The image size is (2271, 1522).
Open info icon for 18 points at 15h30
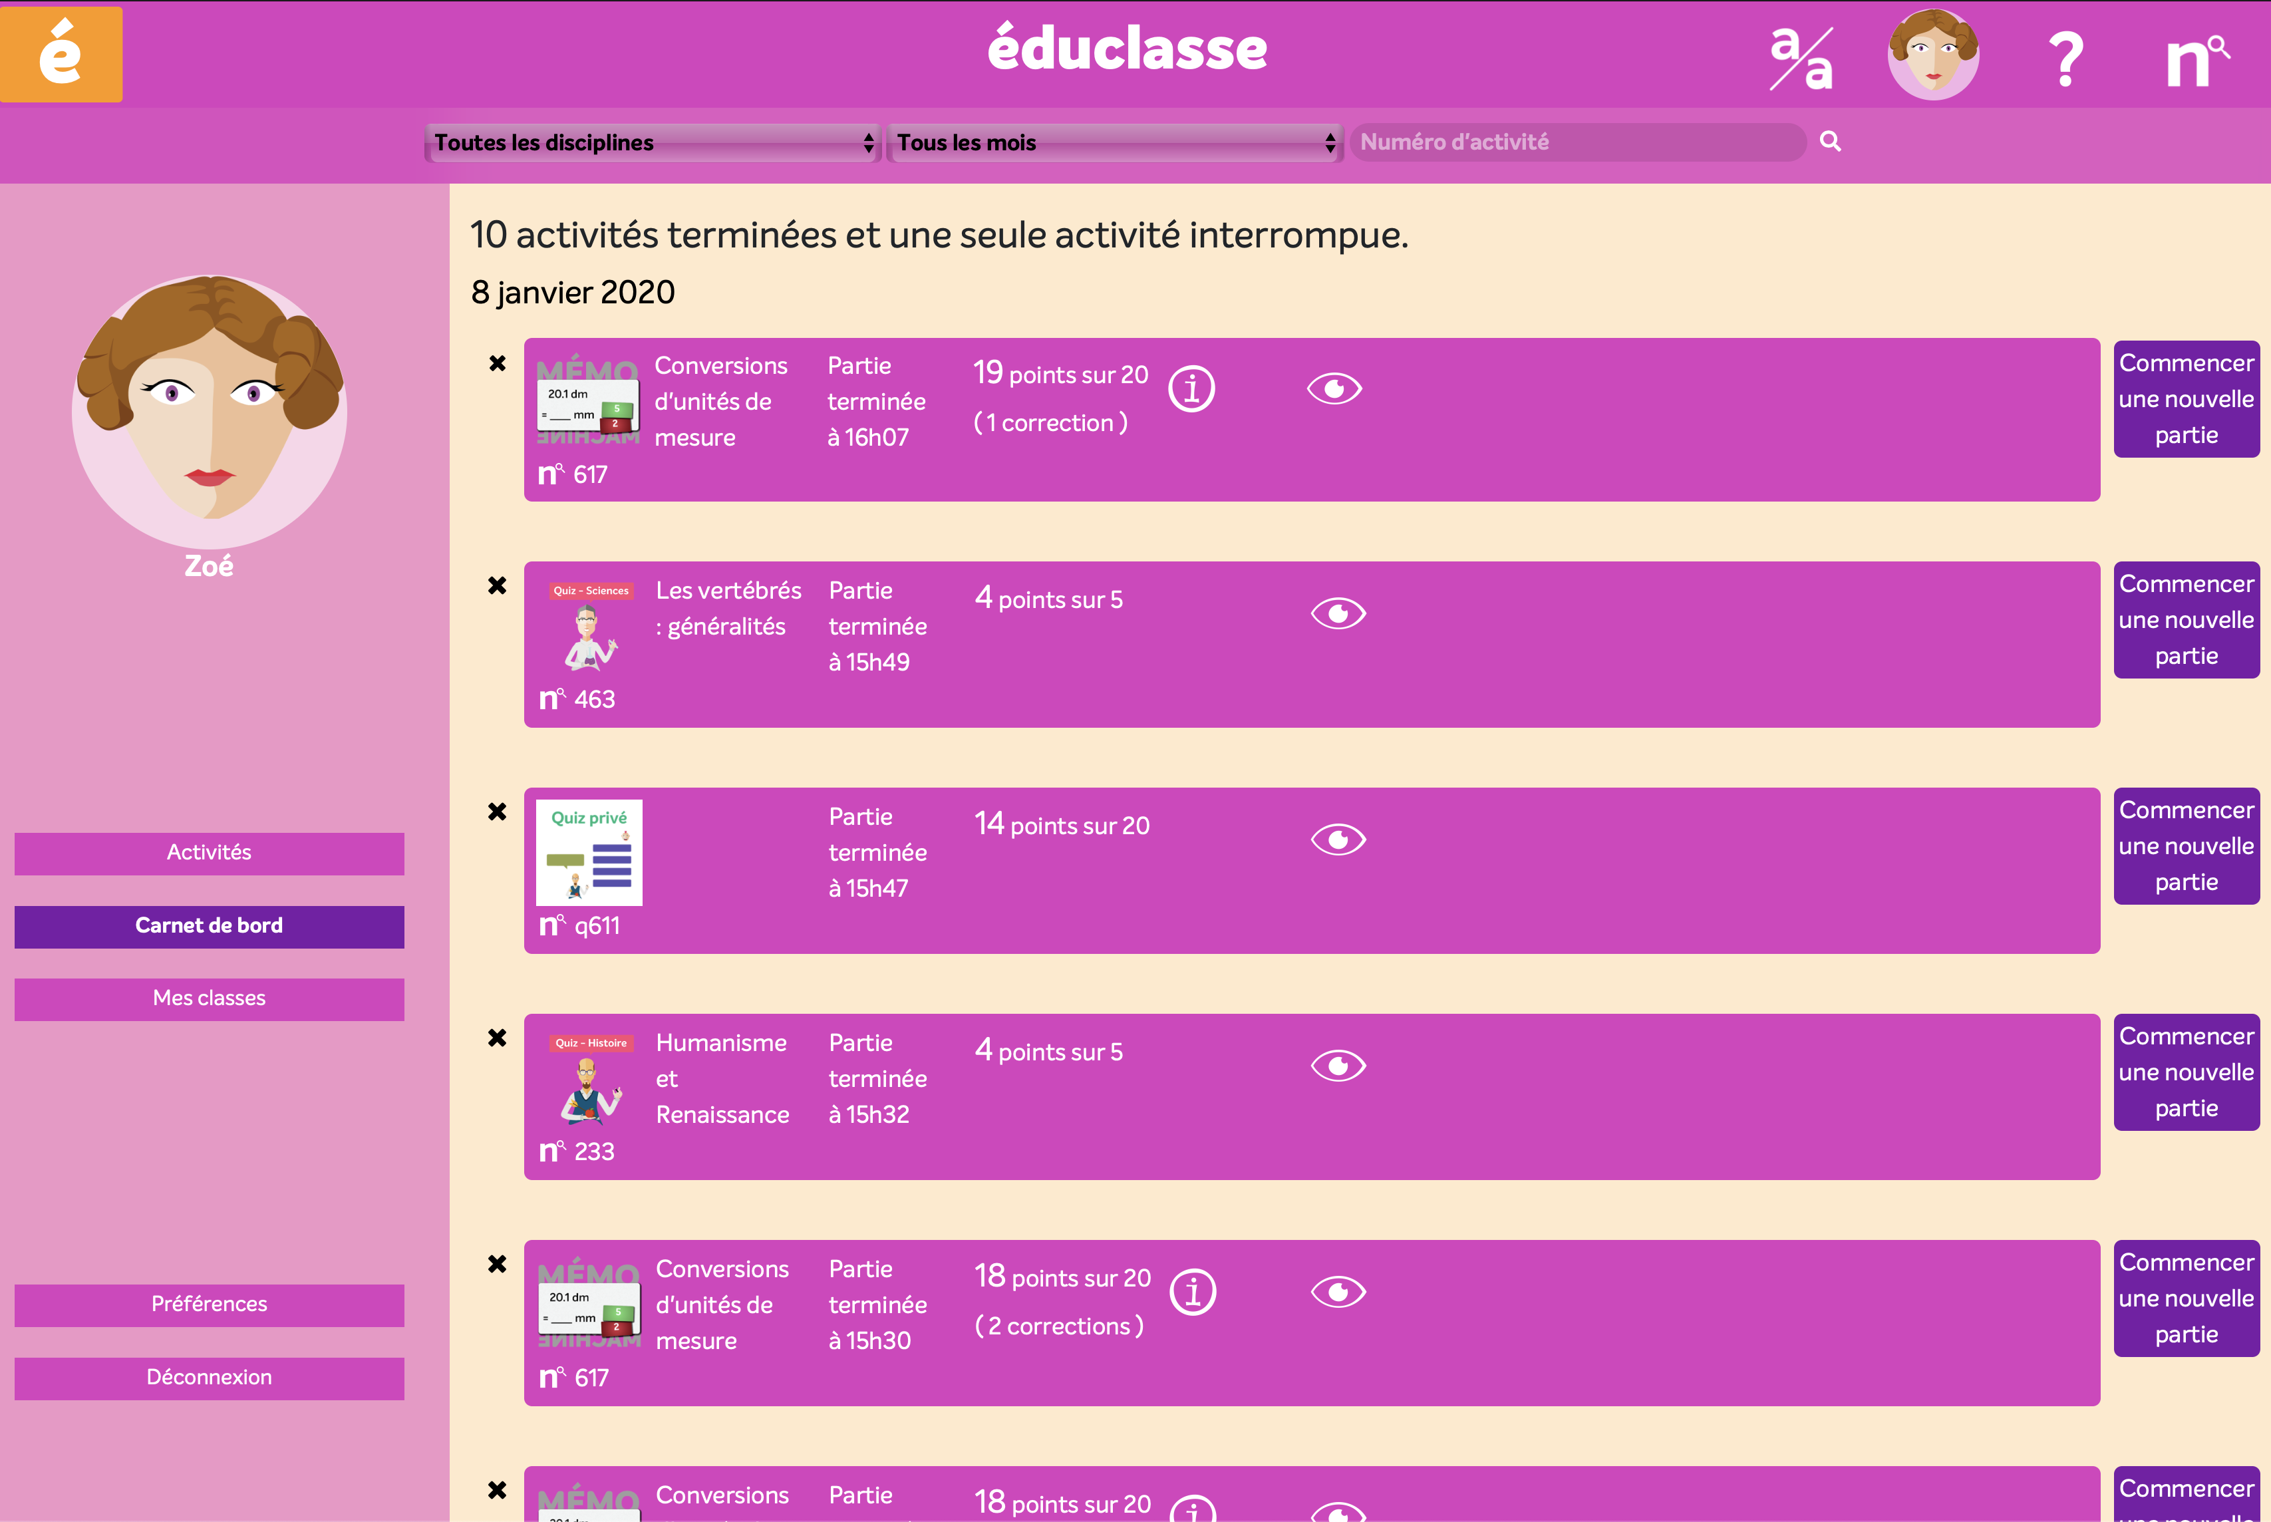click(1192, 1292)
